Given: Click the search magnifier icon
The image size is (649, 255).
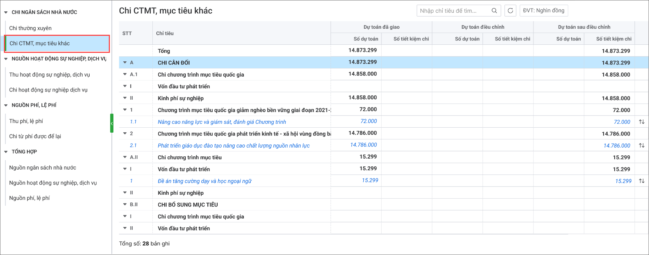Looking at the screenshot, I should 494,11.
